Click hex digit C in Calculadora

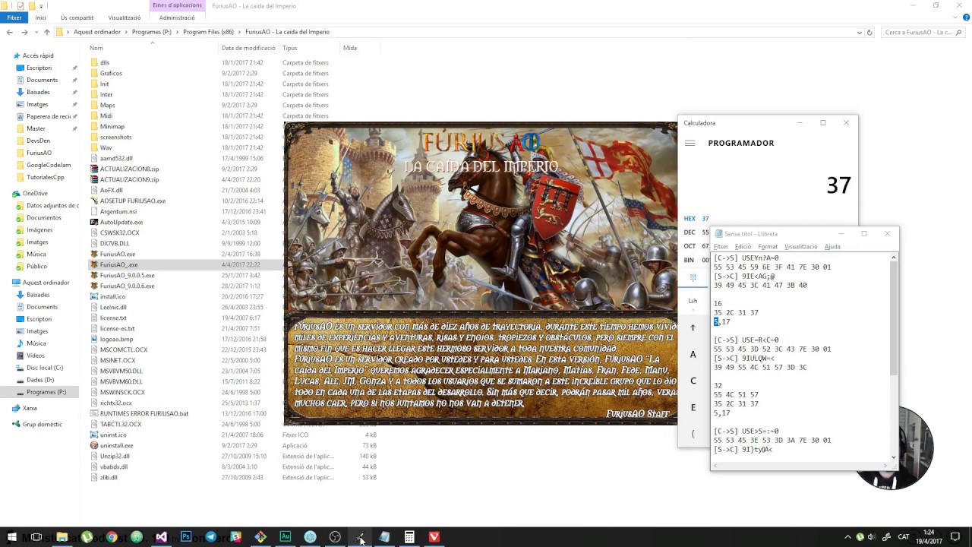(693, 381)
